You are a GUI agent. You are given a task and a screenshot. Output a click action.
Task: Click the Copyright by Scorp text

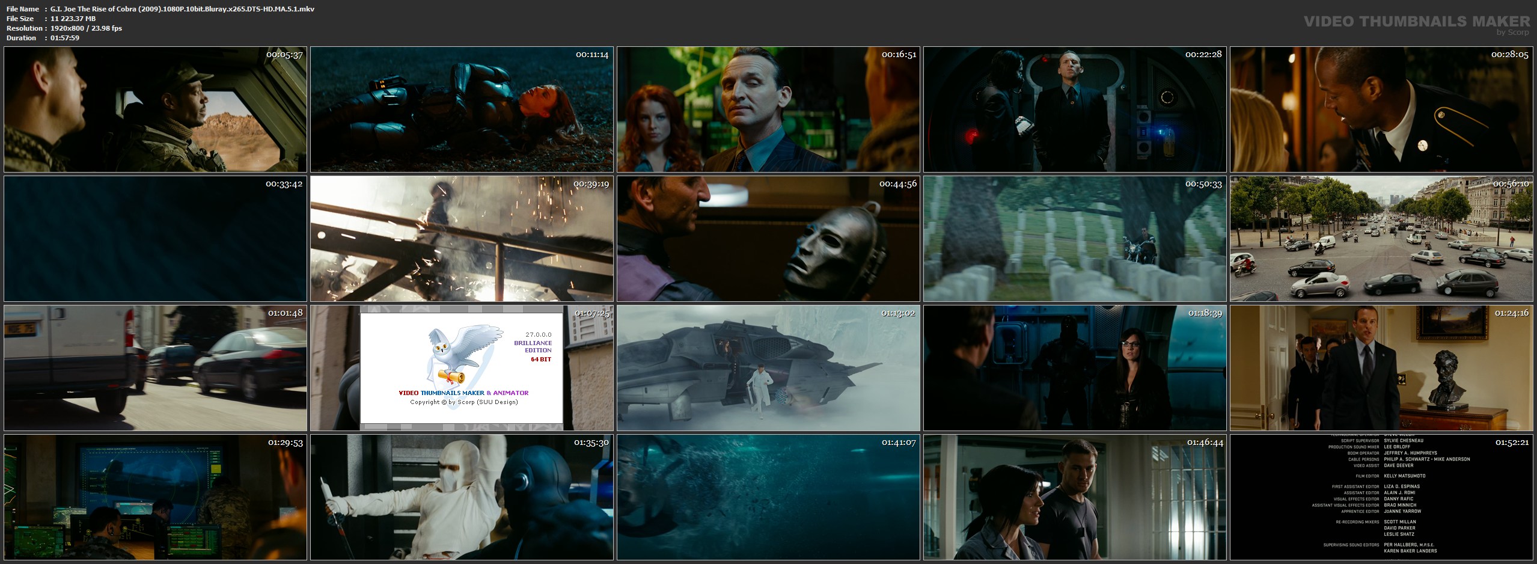(463, 402)
